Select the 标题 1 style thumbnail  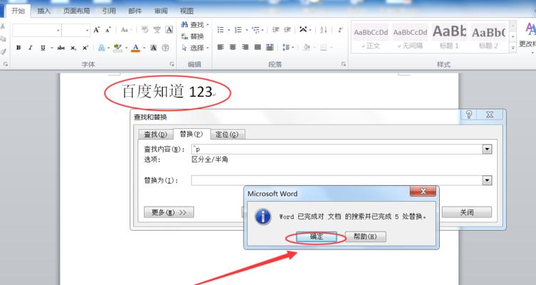point(450,36)
